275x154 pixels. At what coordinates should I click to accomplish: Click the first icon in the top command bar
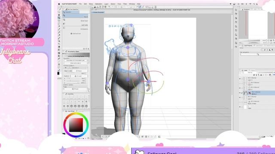click(x=92, y=7)
